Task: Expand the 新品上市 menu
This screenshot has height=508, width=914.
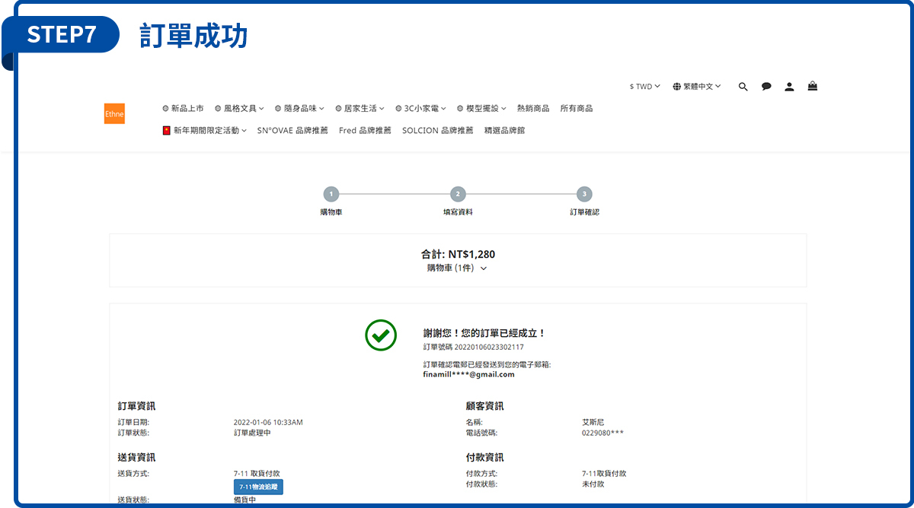Action: (x=183, y=109)
